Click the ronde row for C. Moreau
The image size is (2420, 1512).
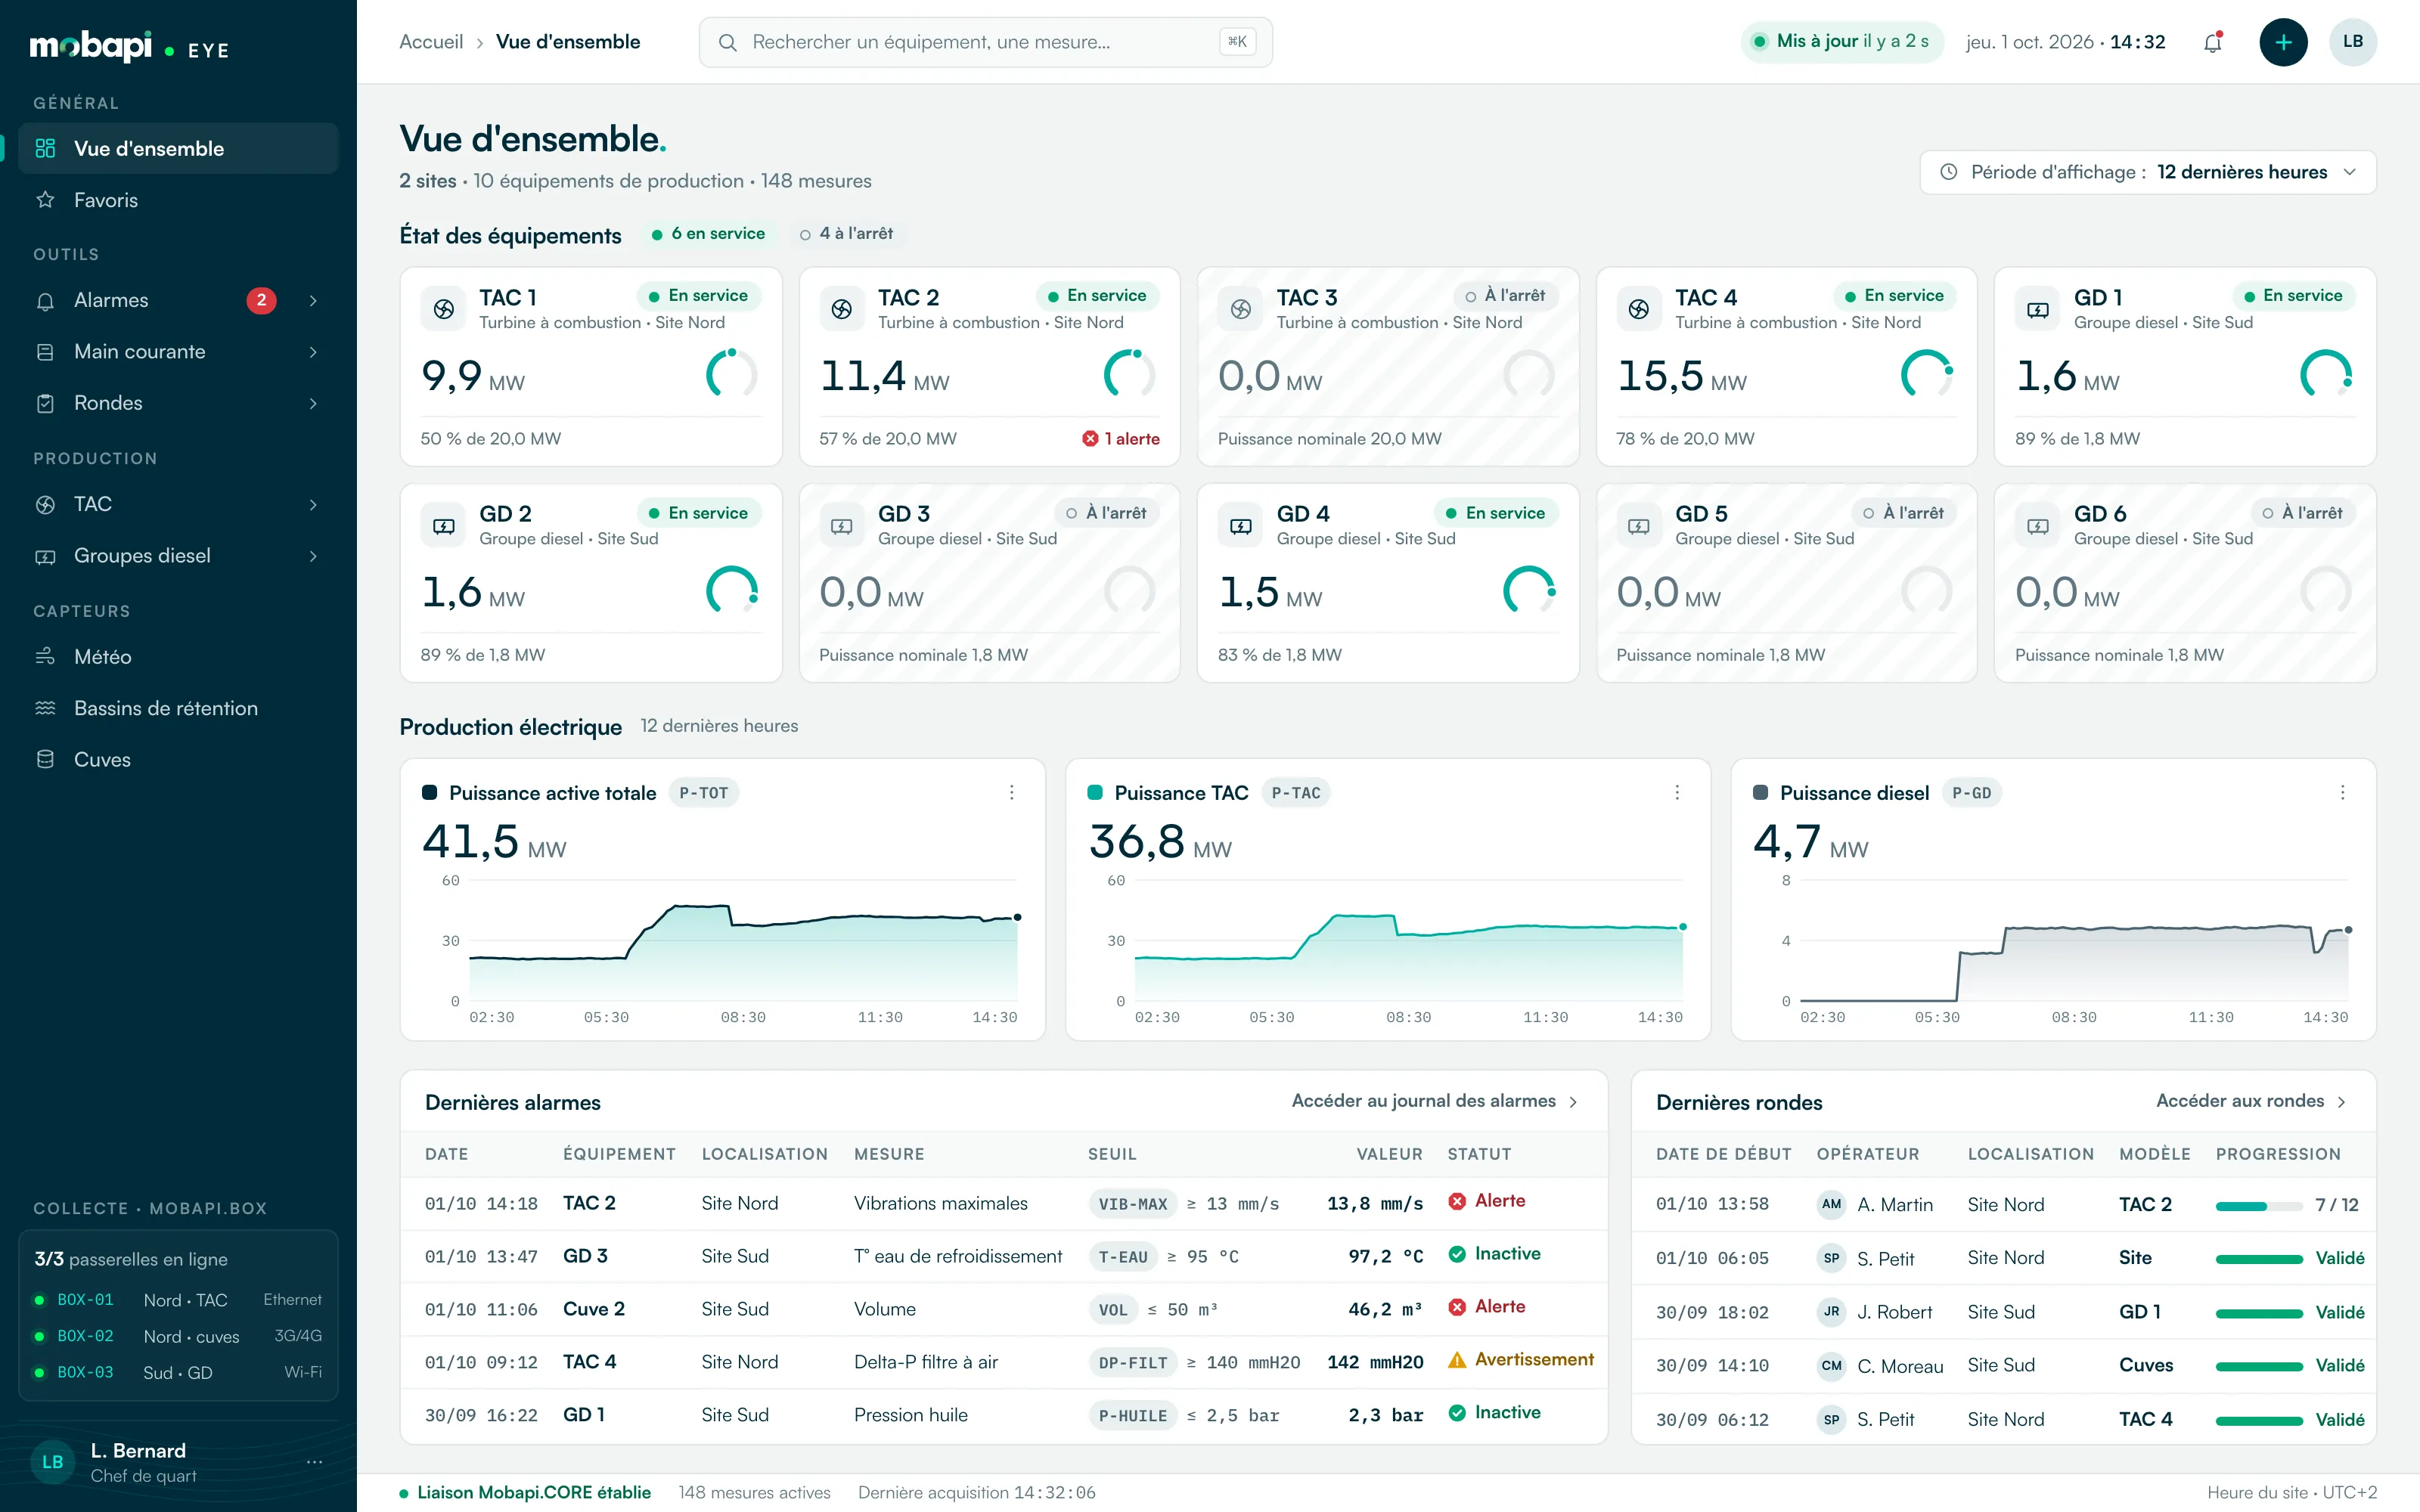(2003, 1366)
